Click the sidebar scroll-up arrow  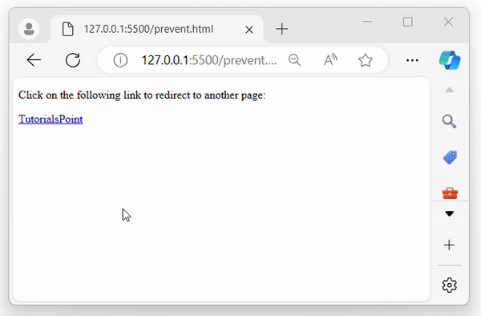(450, 90)
